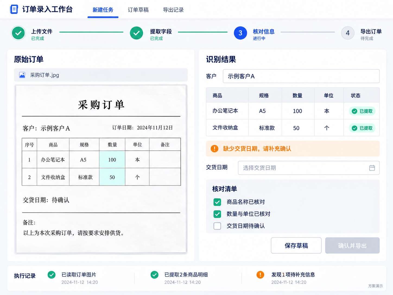
Task: Click quantity 100 in the 识别结果 table
Action: 297,111
